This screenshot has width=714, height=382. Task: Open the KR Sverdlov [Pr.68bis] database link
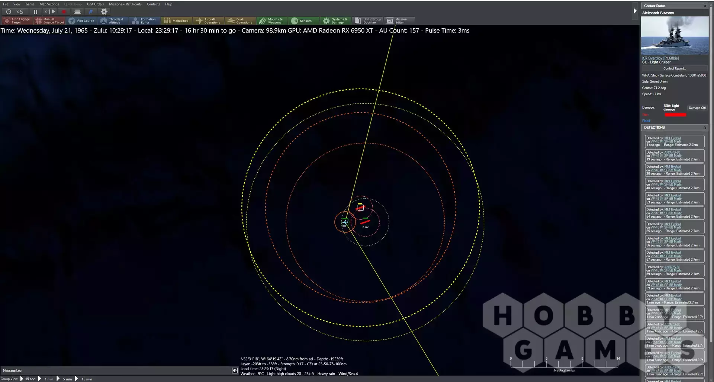(660, 58)
